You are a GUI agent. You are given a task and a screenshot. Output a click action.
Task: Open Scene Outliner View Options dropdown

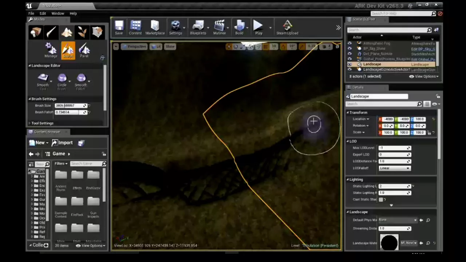click(424, 76)
